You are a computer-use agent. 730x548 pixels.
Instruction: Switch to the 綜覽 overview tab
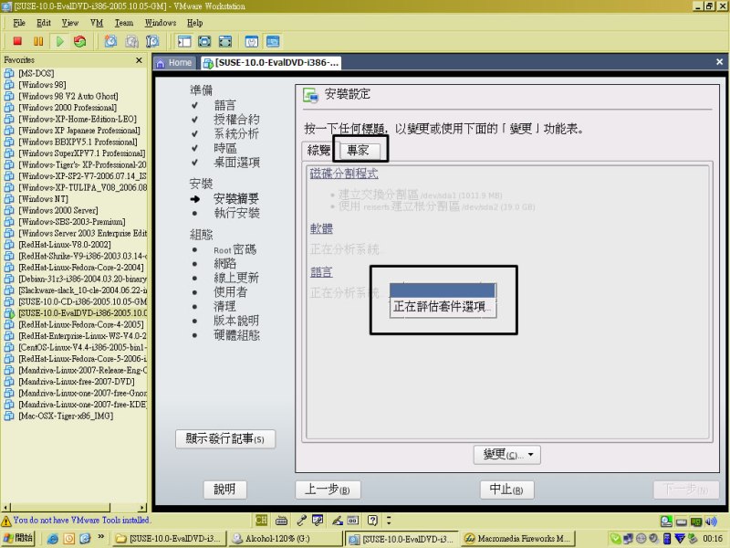point(318,150)
